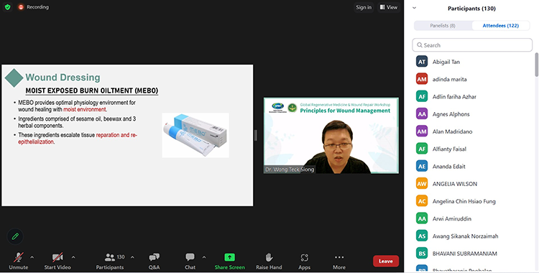Select attendee name Arwi Amiruddin
The width and height of the screenshot is (539, 273).
tap(452, 218)
